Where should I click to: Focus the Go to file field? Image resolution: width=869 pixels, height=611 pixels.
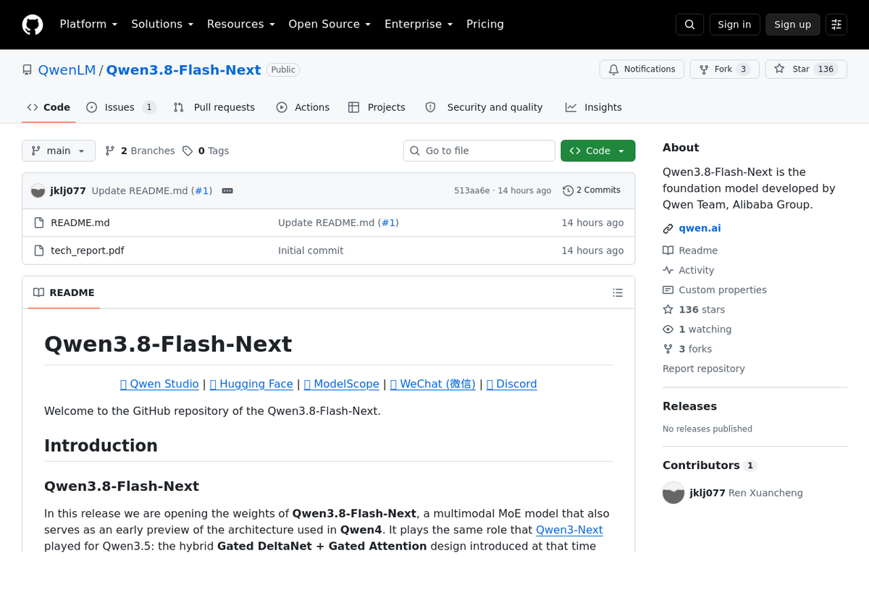click(479, 151)
